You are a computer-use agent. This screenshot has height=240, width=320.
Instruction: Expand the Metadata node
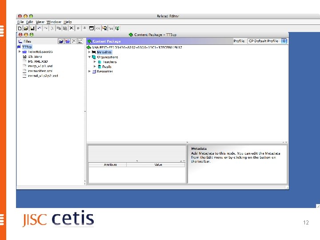pos(89,52)
